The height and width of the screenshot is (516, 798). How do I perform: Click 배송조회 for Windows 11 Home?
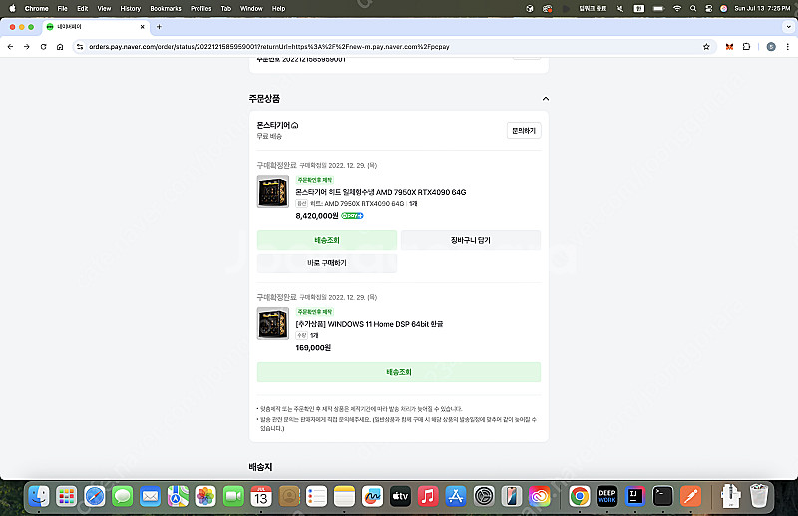398,372
